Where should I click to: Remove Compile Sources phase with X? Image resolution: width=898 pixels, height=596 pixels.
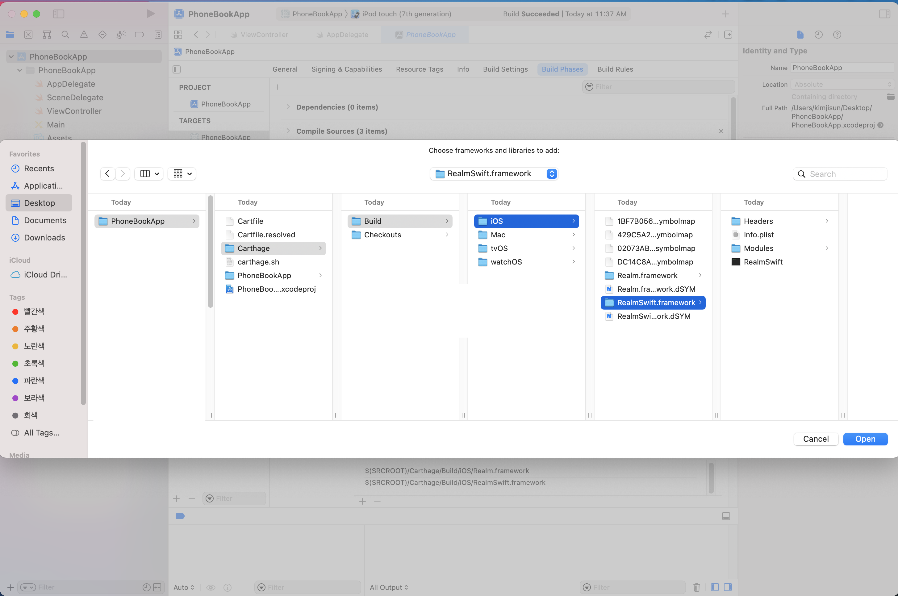721,131
